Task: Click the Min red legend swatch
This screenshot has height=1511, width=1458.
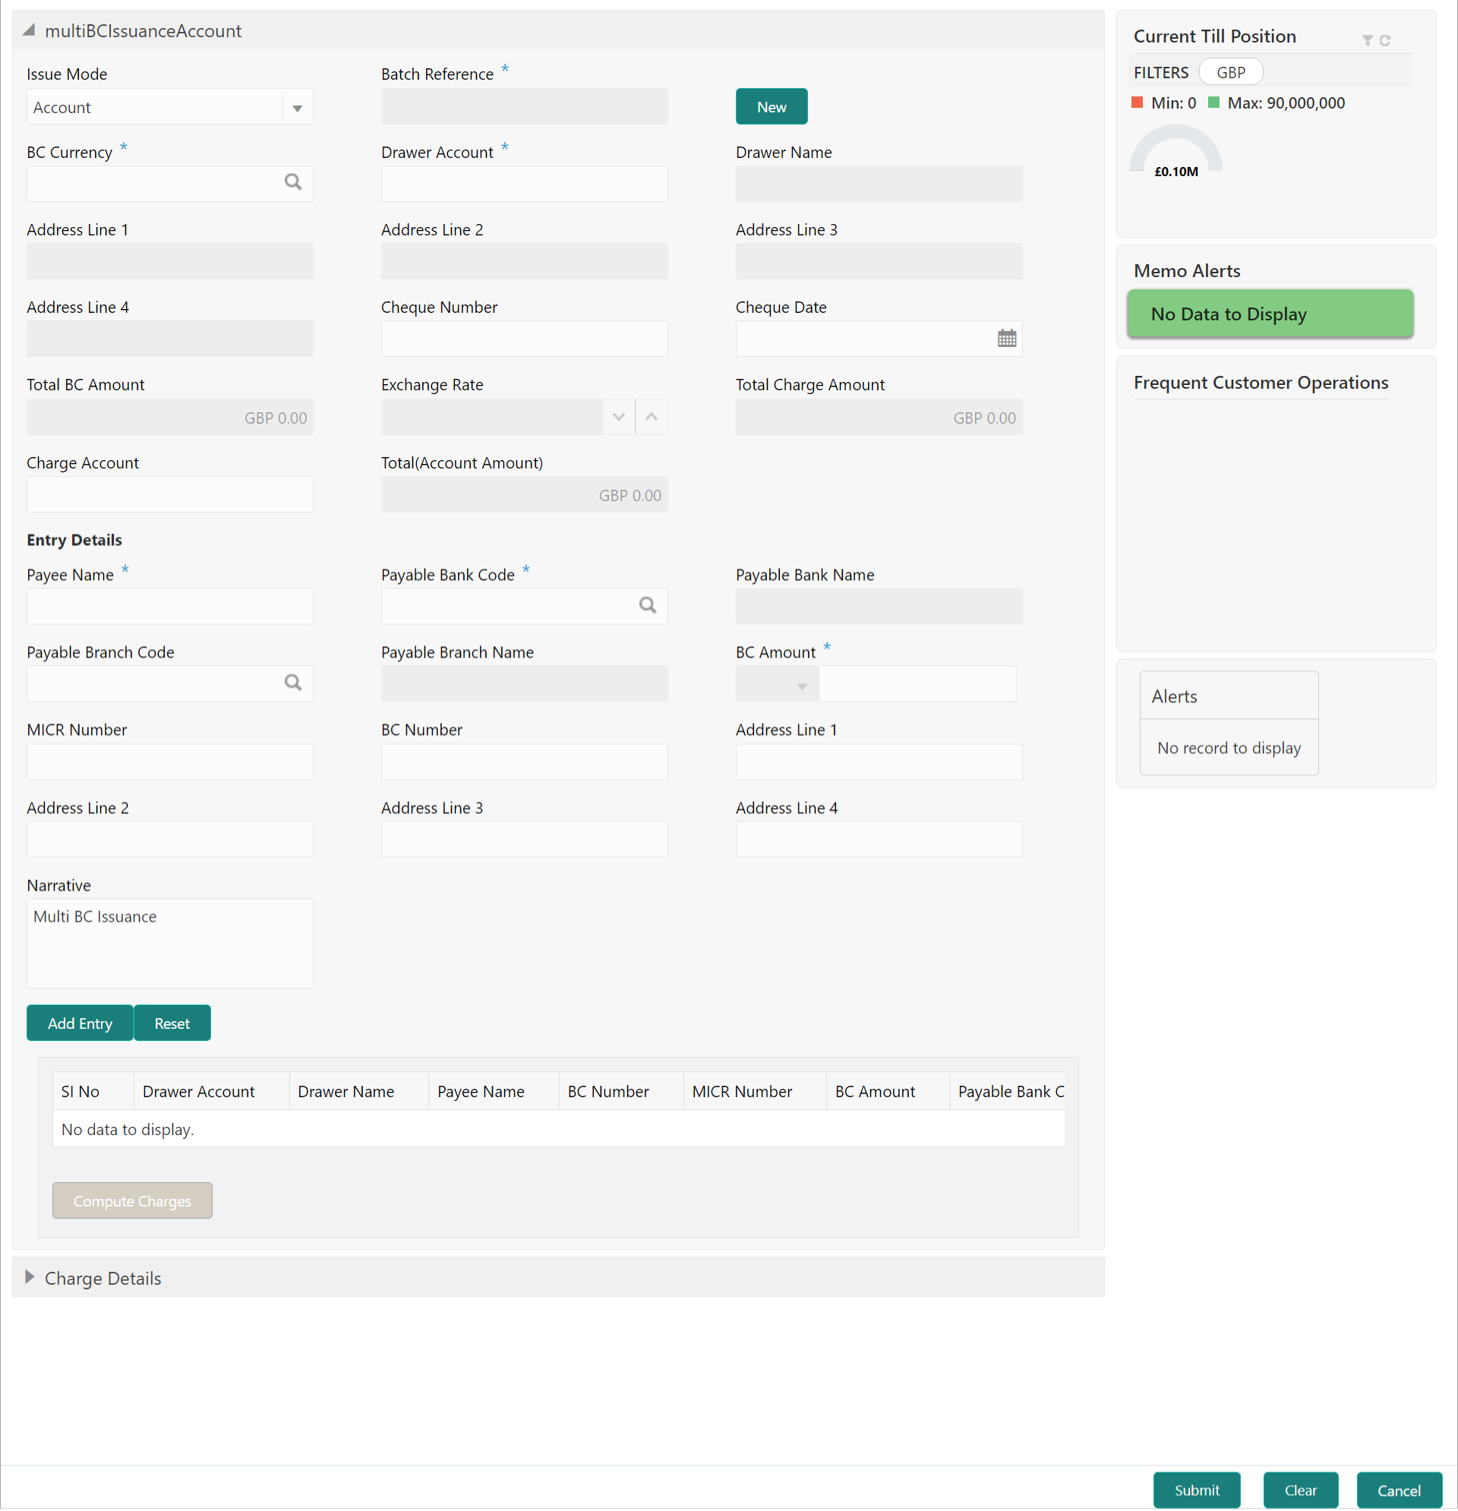Action: click(1137, 103)
